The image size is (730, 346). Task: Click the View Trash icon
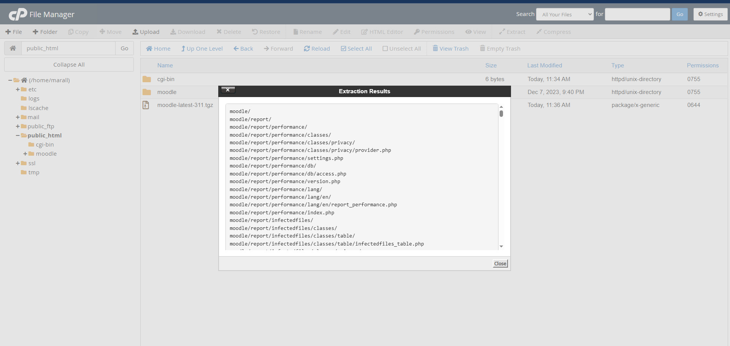click(450, 48)
